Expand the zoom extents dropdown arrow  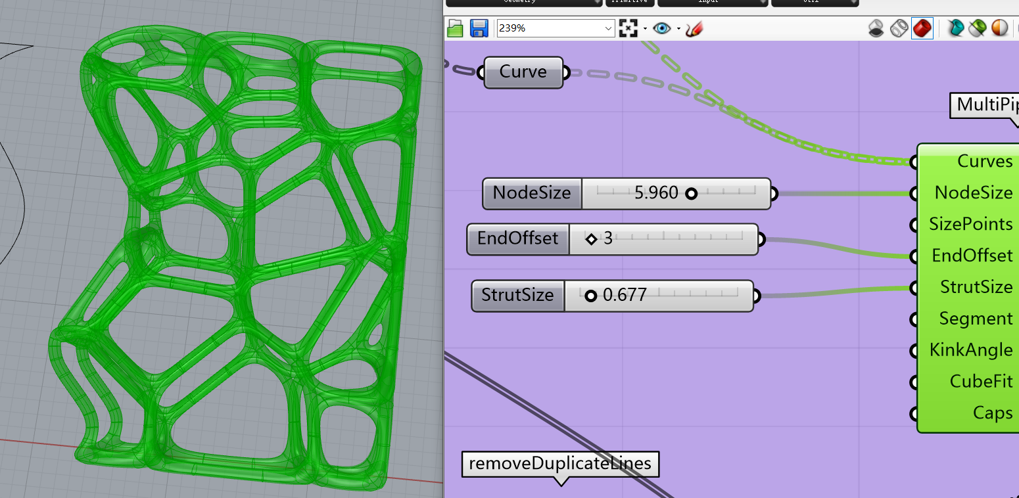(646, 28)
